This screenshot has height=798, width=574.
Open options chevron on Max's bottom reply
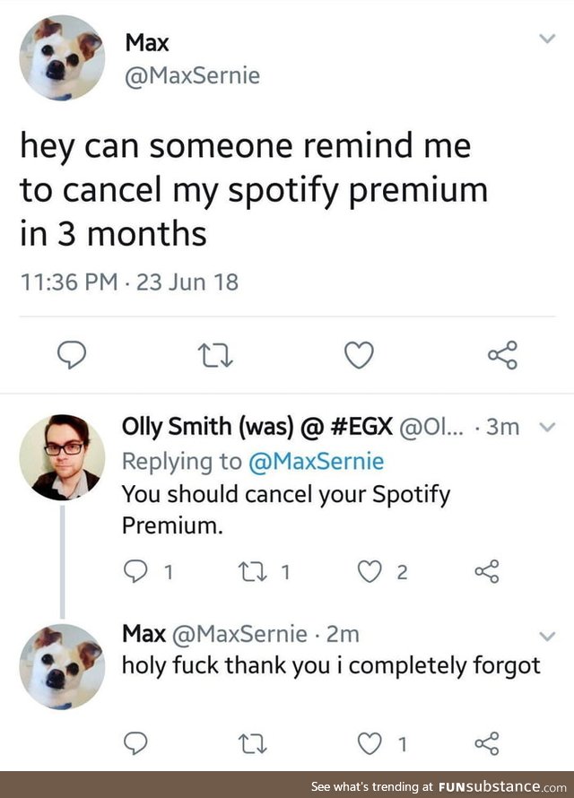(547, 637)
